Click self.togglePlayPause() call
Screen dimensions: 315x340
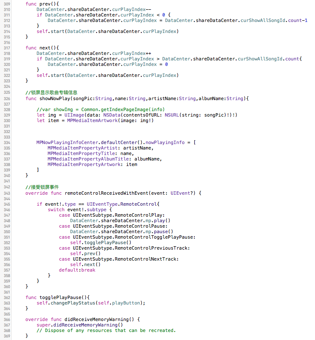click(101, 242)
